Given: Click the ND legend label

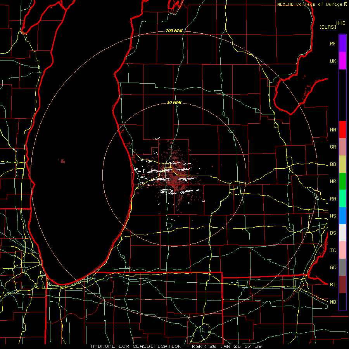Looking at the screenshot, I should (x=333, y=302).
